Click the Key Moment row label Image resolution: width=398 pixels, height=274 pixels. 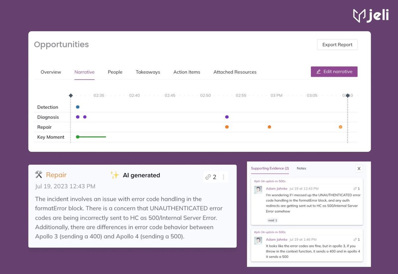coord(51,137)
